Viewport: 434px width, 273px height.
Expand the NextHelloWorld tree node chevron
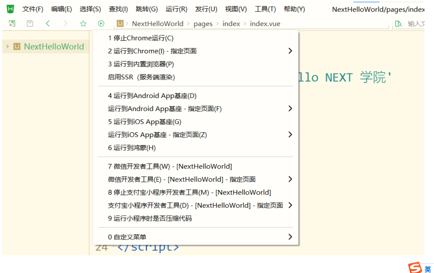coord(7,46)
